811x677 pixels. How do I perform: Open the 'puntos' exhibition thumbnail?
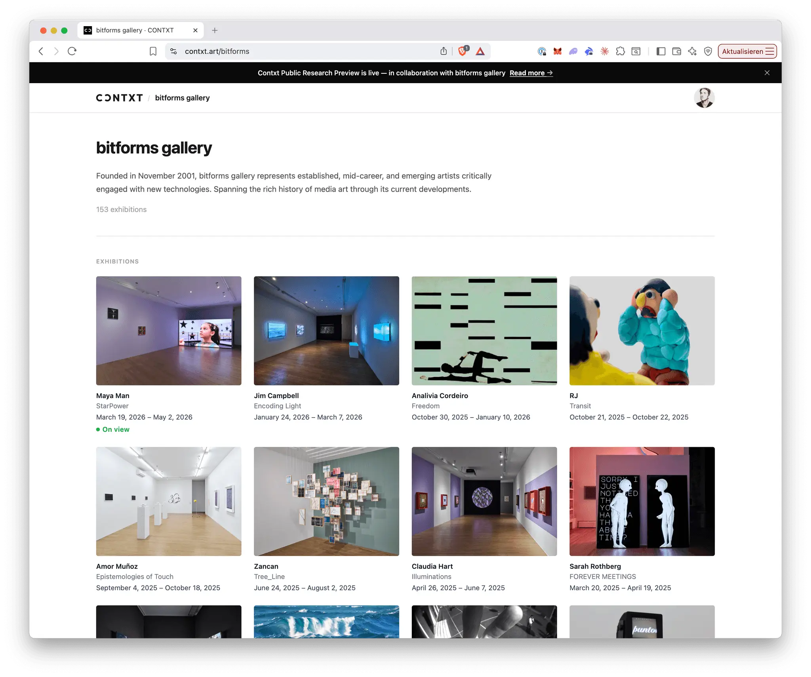point(642,622)
